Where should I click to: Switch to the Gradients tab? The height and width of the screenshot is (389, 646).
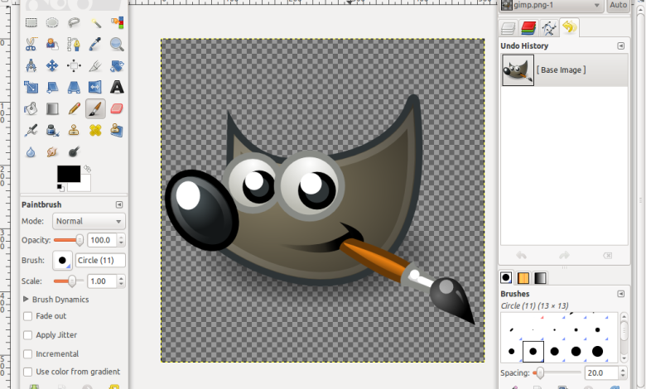(541, 277)
